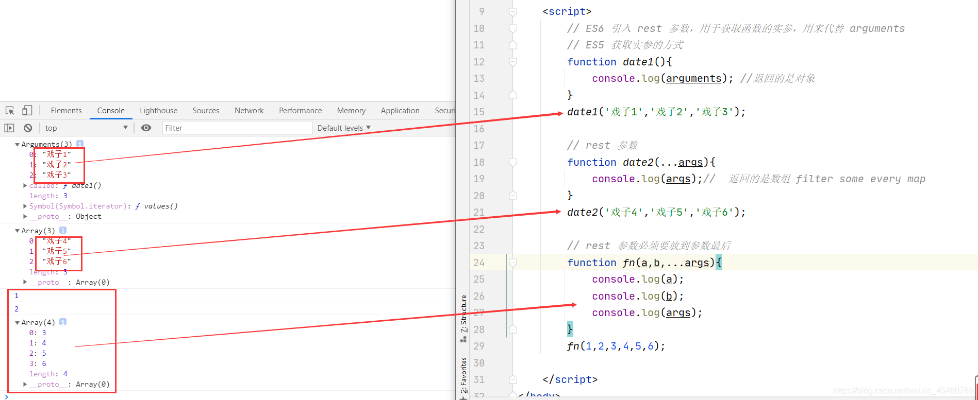Image resolution: width=978 pixels, height=400 pixels.
Task: Open the Sources tab
Action: click(x=206, y=111)
